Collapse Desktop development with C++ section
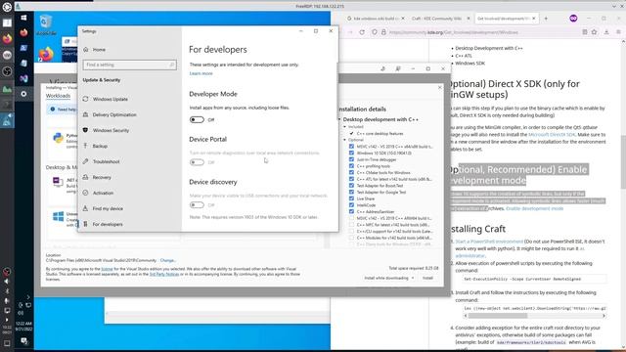626x352 pixels. (339, 119)
